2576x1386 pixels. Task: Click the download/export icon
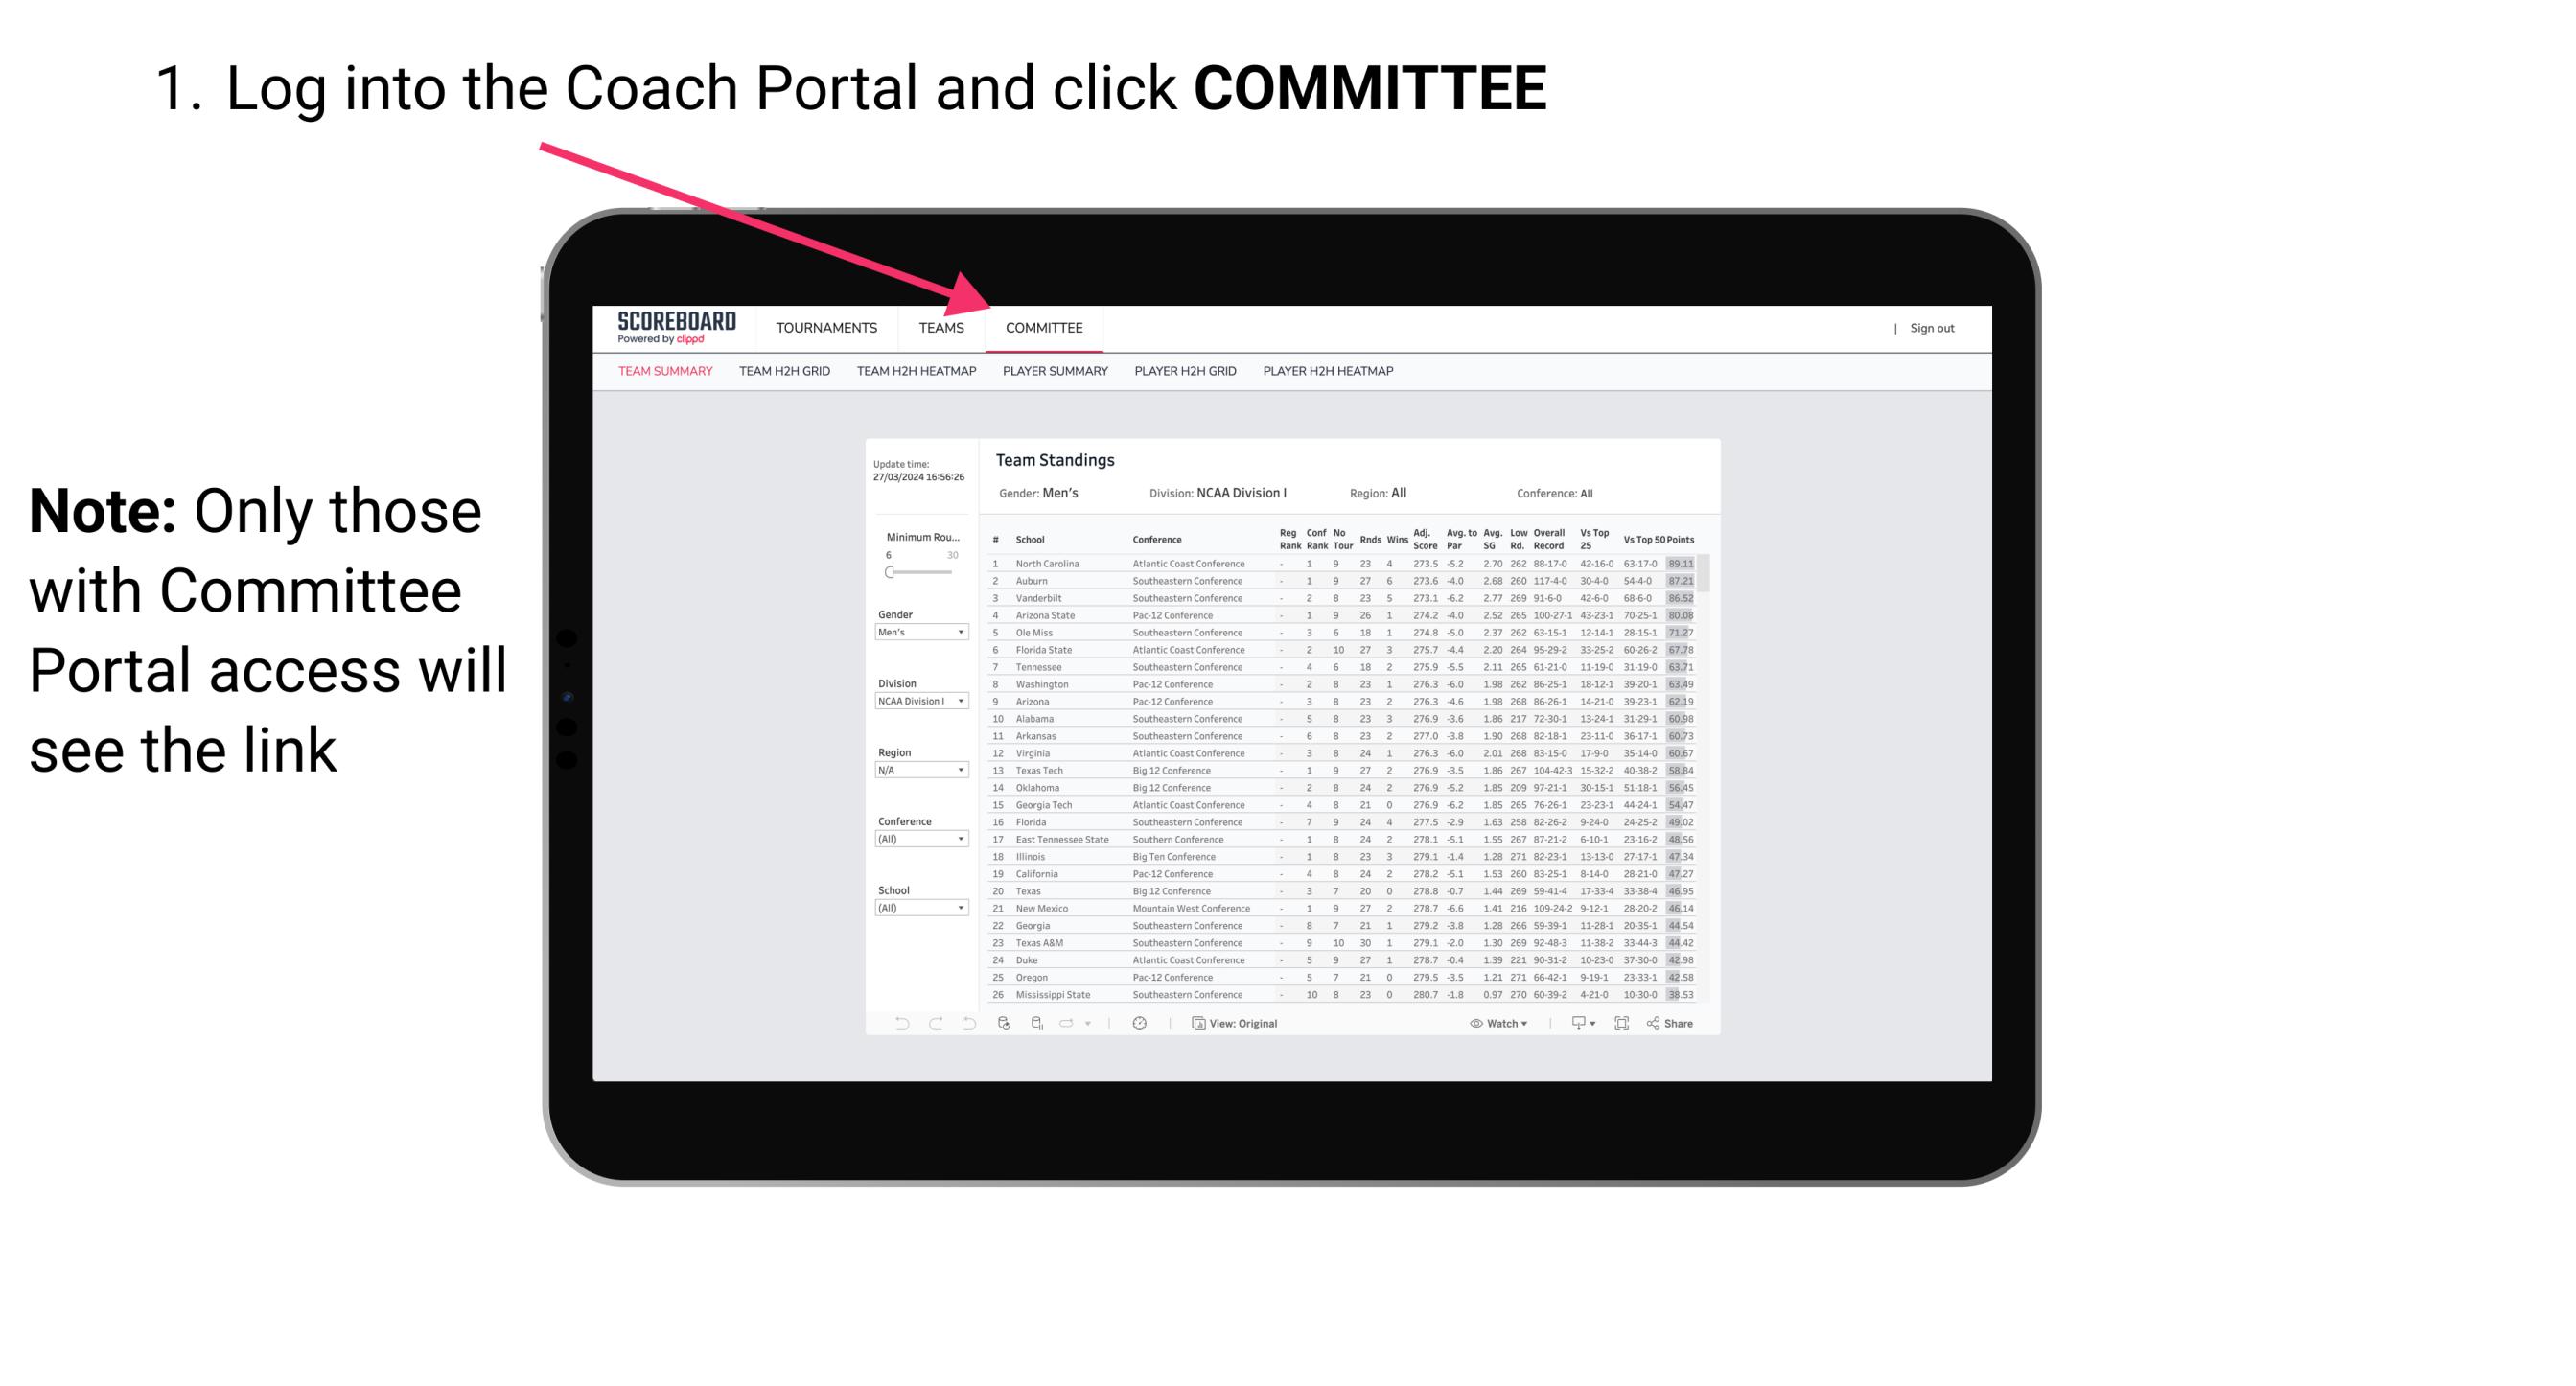point(1572,1024)
